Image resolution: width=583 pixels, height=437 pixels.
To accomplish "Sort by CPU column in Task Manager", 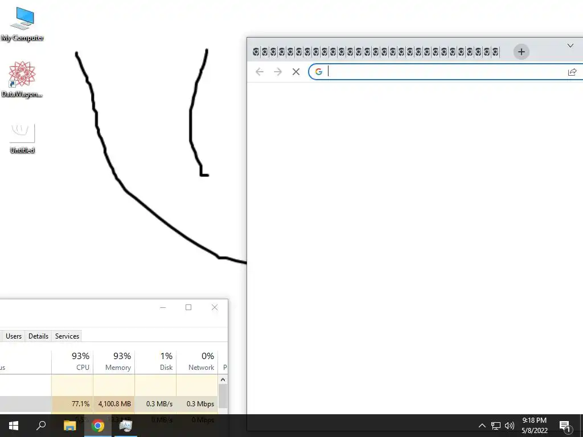I will (72, 361).
